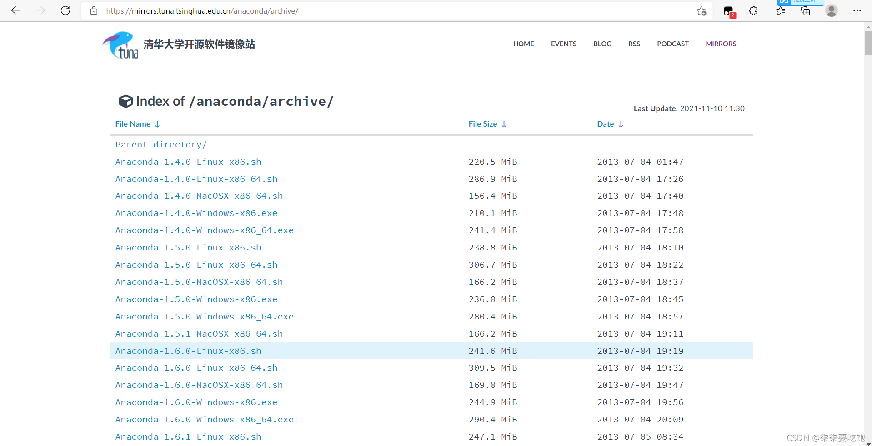Download Anaconda-1.5.0-Linux-x86.sh
This screenshot has width=872, height=446.
[188, 248]
